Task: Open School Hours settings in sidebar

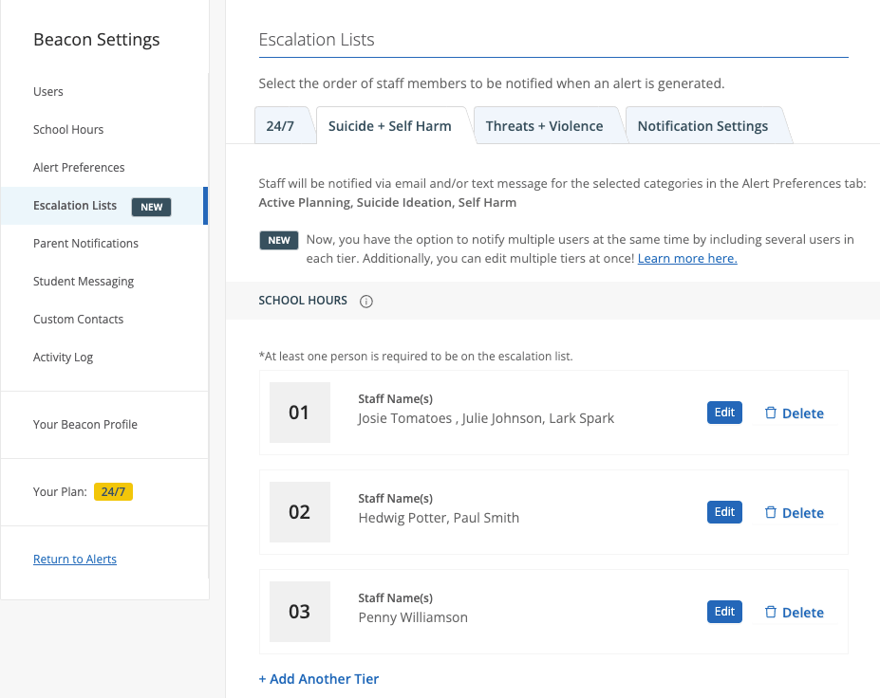Action: pyautogui.click(x=68, y=130)
